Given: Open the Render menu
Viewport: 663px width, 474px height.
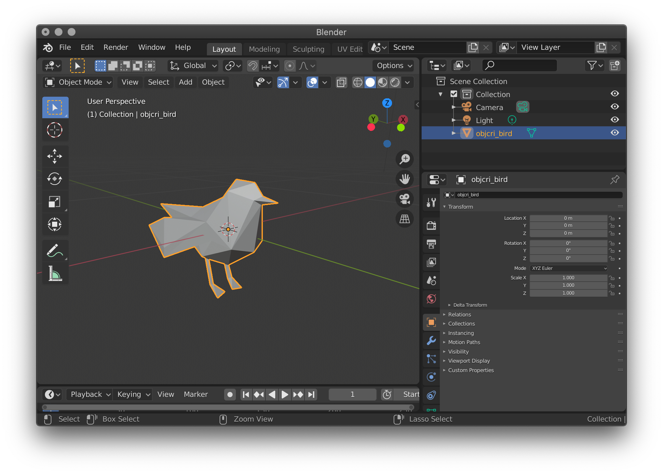Looking at the screenshot, I should click(x=115, y=48).
